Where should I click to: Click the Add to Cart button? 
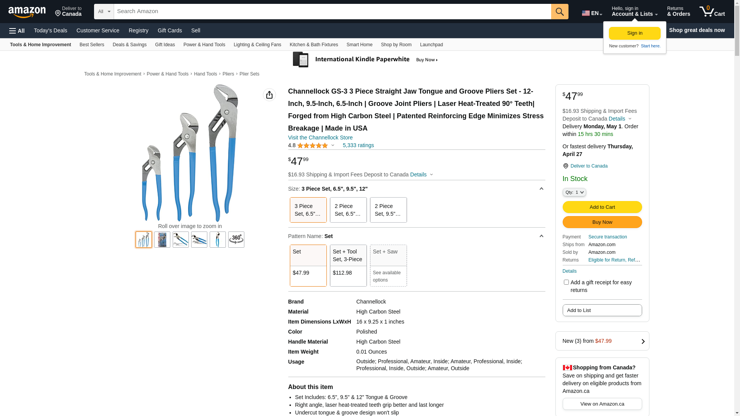pos(602,207)
